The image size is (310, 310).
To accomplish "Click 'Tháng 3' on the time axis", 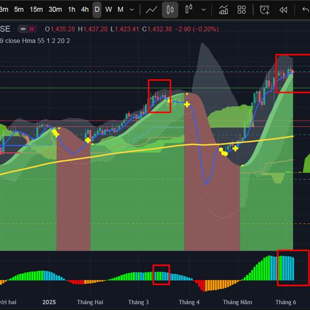I will click(x=138, y=302).
